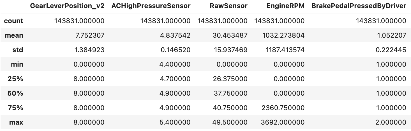Click the 75% row label
This screenshot has width=411, height=131.
coord(16,108)
